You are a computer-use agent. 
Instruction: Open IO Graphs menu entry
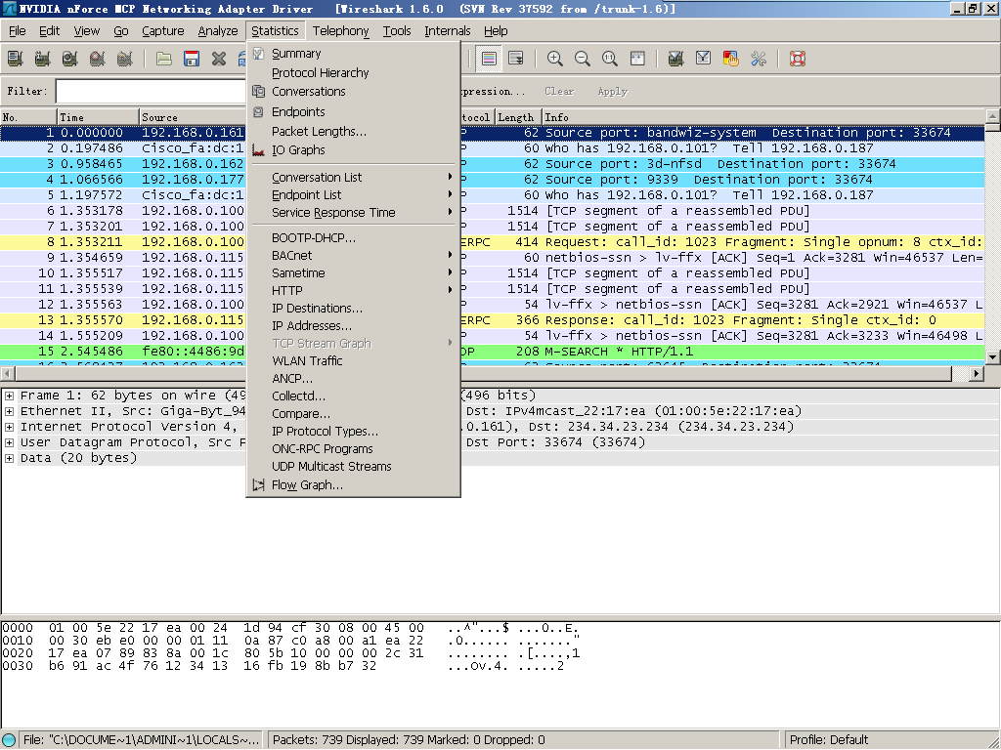(353, 149)
